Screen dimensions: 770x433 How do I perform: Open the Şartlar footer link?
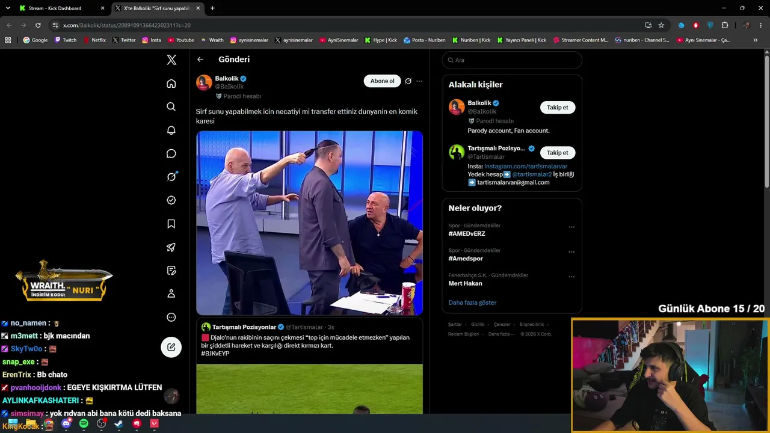coord(455,325)
